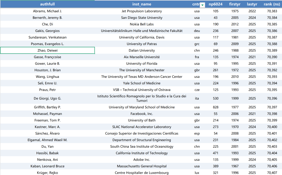Click the firstyr value 1967
Screen dimensions: 282x175
[x=235, y=166]
